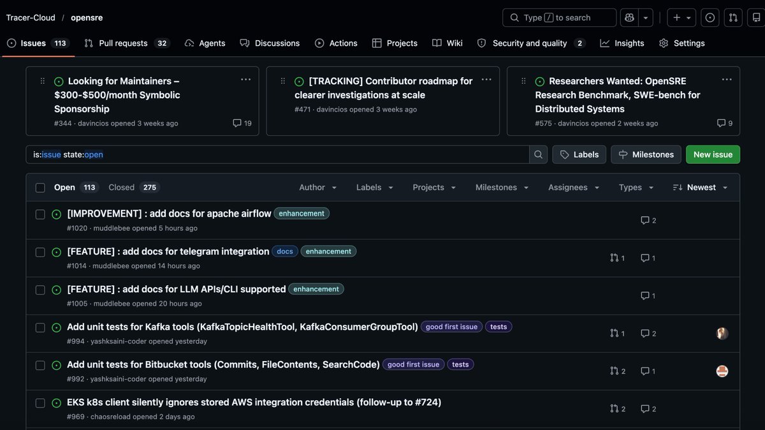Open repository Settings tab
Screen dimensions: 765x430
pos(682,43)
